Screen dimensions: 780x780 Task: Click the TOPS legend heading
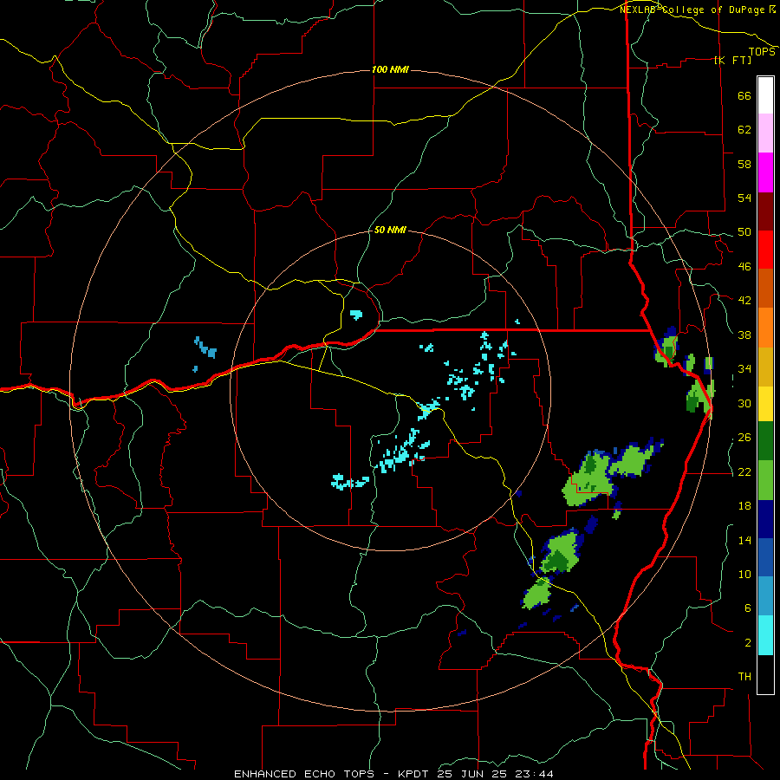[762, 52]
